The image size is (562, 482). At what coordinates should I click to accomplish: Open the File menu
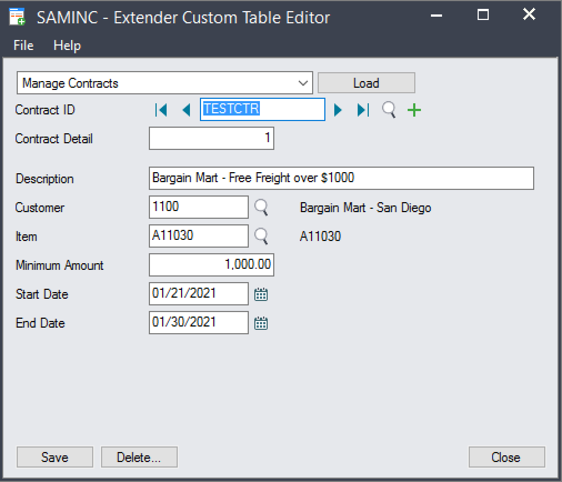tap(24, 46)
